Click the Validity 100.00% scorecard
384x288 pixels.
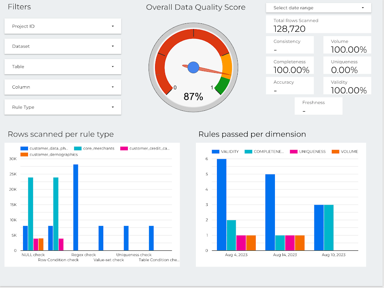click(347, 86)
